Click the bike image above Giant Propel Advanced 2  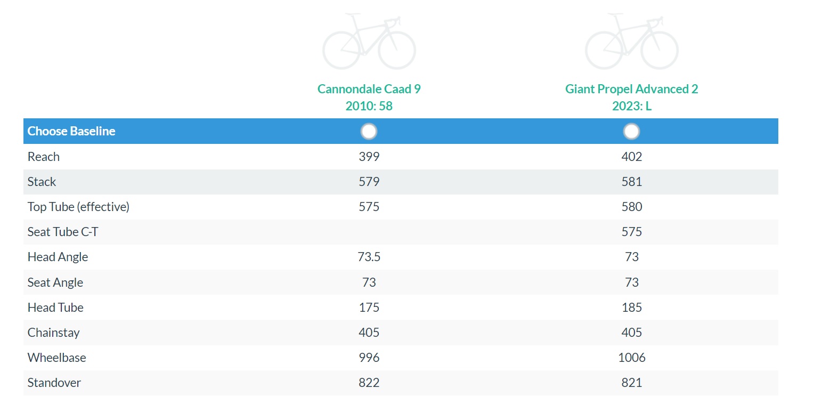coord(631,42)
